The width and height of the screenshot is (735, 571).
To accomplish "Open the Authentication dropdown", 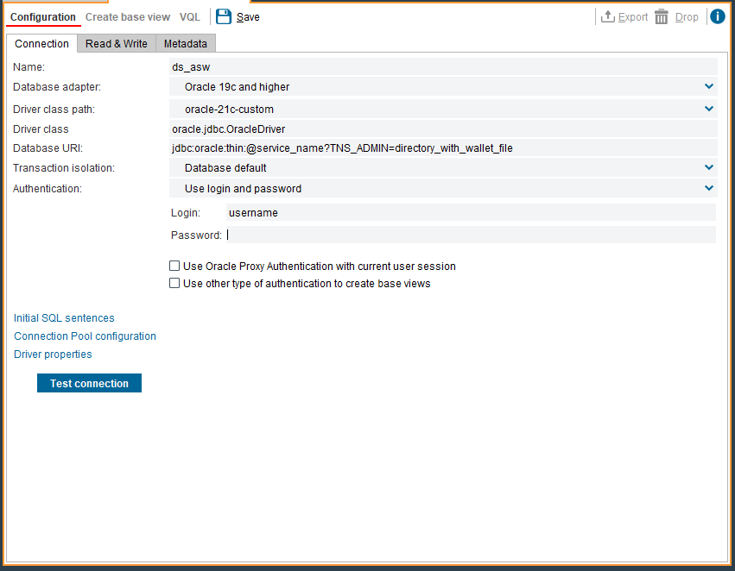I will 443,188.
